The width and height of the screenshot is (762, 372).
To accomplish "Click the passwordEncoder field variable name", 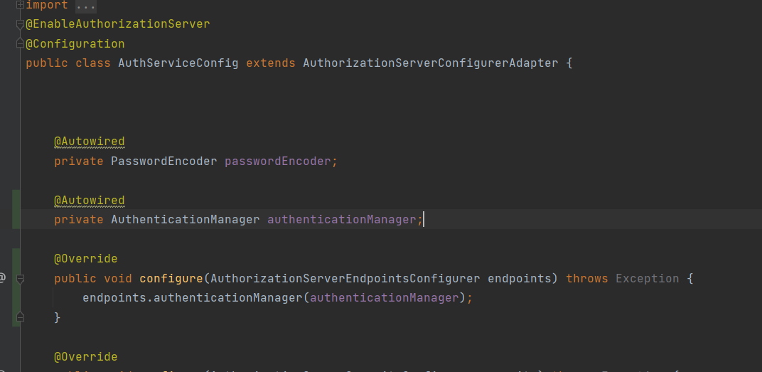I will click(277, 161).
